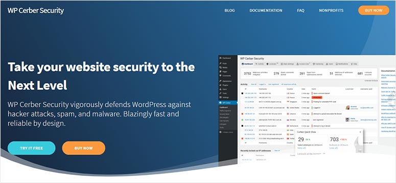The height and width of the screenshot is (183, 396).
Task: Click the Plugins icon in WordPress sidebar
Action: point(220,85)
